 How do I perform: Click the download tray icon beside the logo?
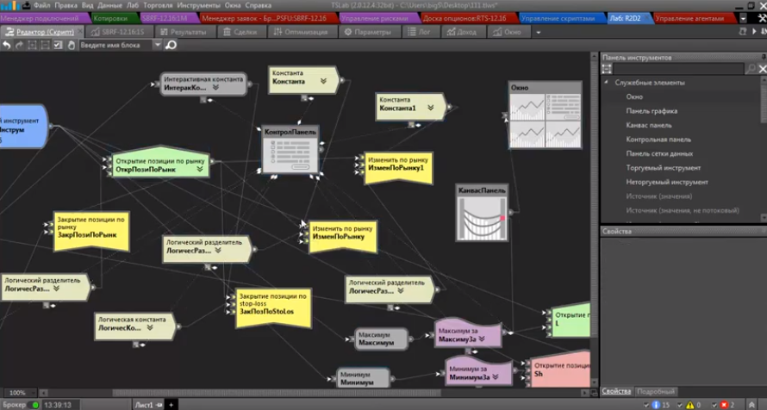pos(26,5)
